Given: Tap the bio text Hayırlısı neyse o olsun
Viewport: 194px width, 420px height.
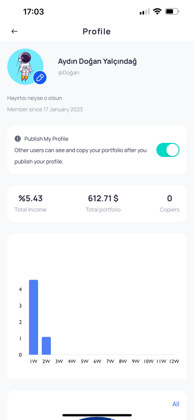Looking at the screenshot, I should pos(34,98).
